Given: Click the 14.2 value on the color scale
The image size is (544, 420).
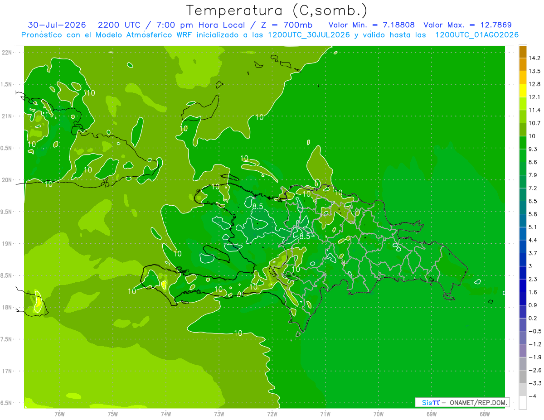Looking at the screenshot, I should [x=535, y=58].
